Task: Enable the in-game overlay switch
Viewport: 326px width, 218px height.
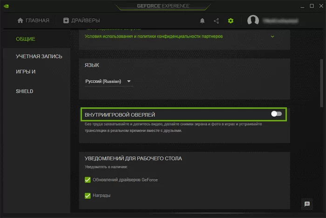Action: (276, 114)
